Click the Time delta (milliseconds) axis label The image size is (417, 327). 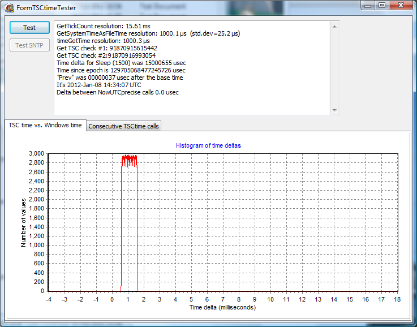pos(222,308)
